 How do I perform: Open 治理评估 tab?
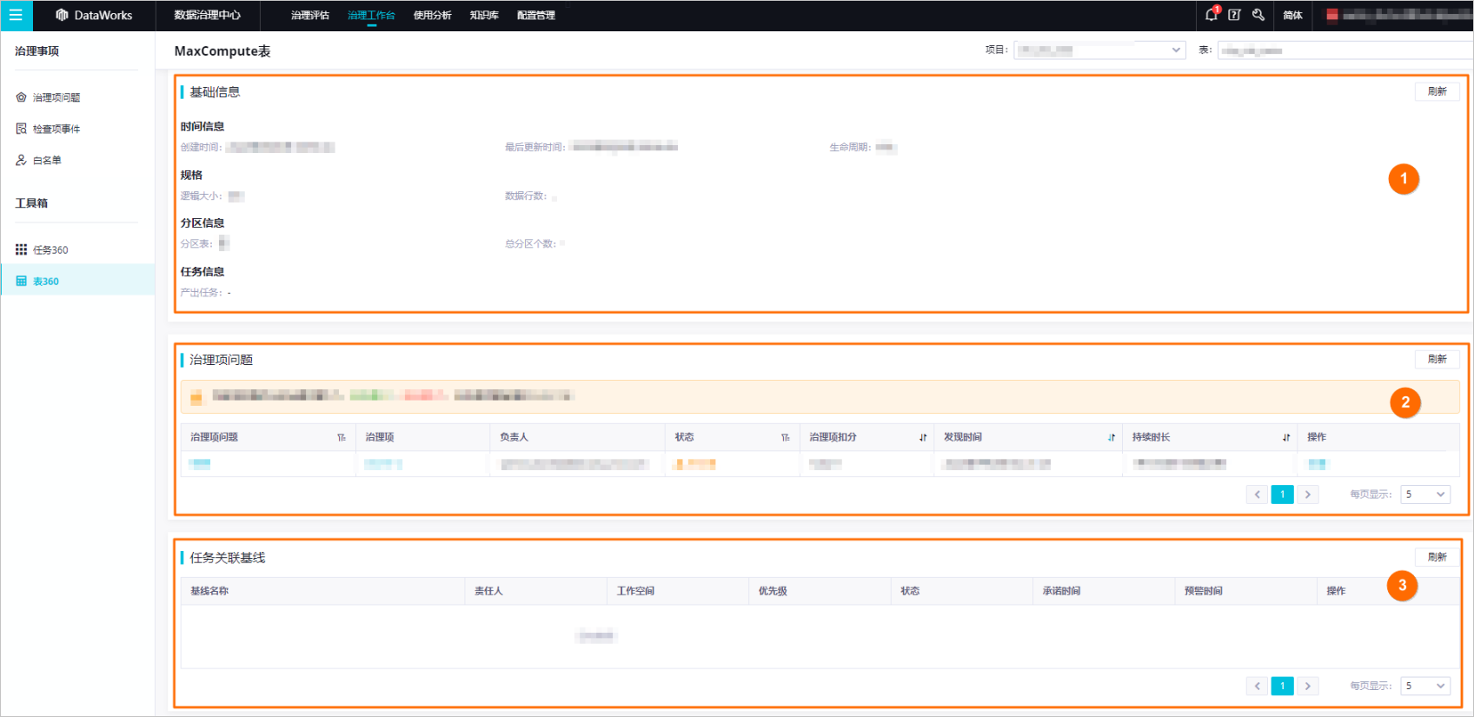(310, 15)
